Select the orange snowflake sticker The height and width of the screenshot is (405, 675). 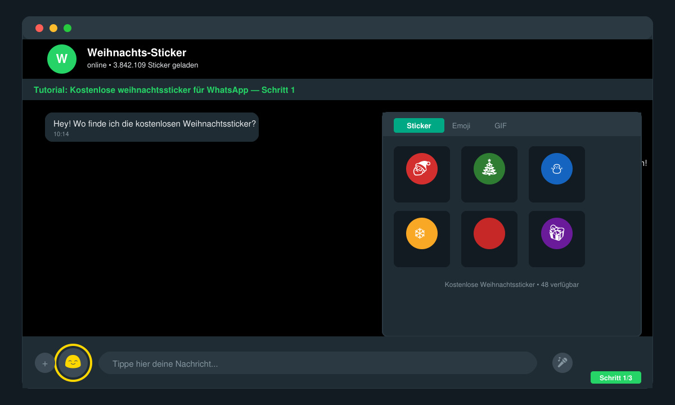pyautogui.click(x=422, y=239)
